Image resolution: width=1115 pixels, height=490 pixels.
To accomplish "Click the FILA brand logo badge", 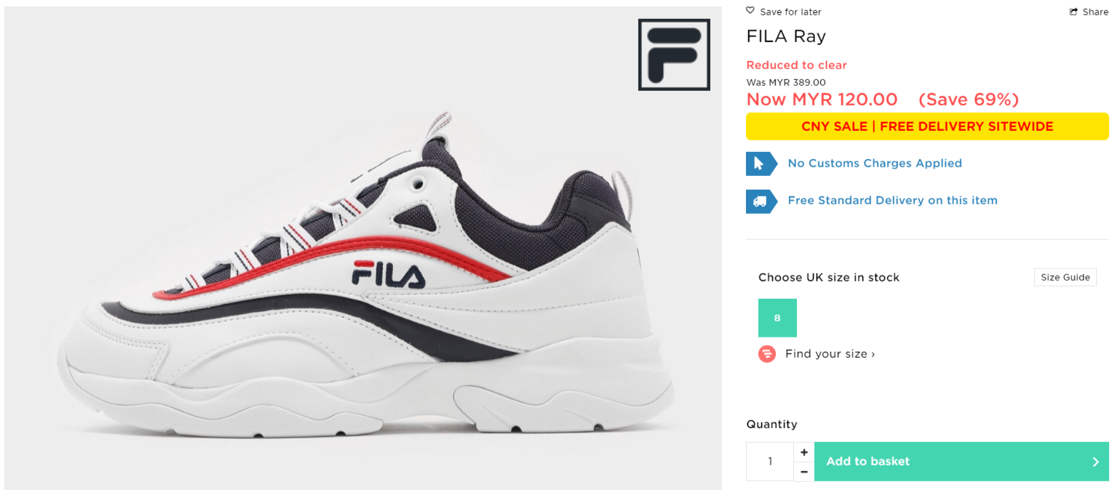I will [674, 55].
